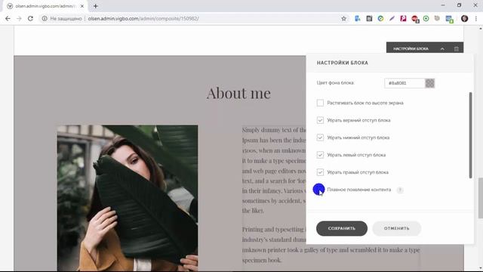
Task: Close the olsen.admin.vigbo.com tab
Action: (x=82, y=6)
